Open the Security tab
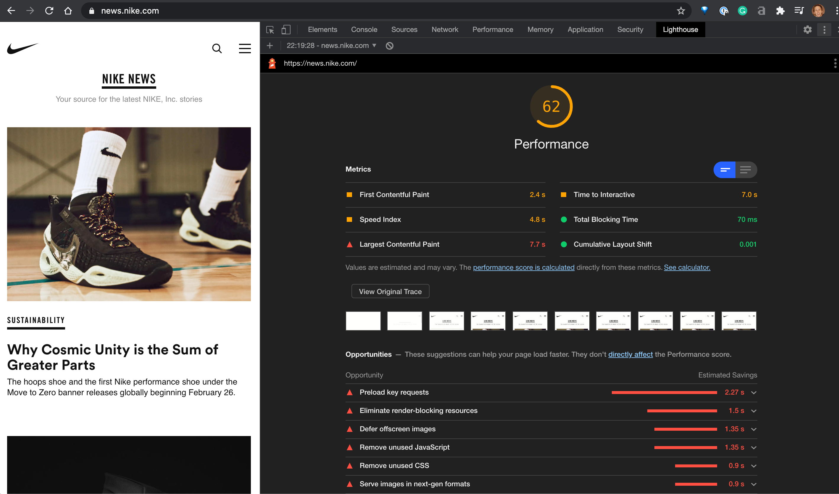 (630, 30)
